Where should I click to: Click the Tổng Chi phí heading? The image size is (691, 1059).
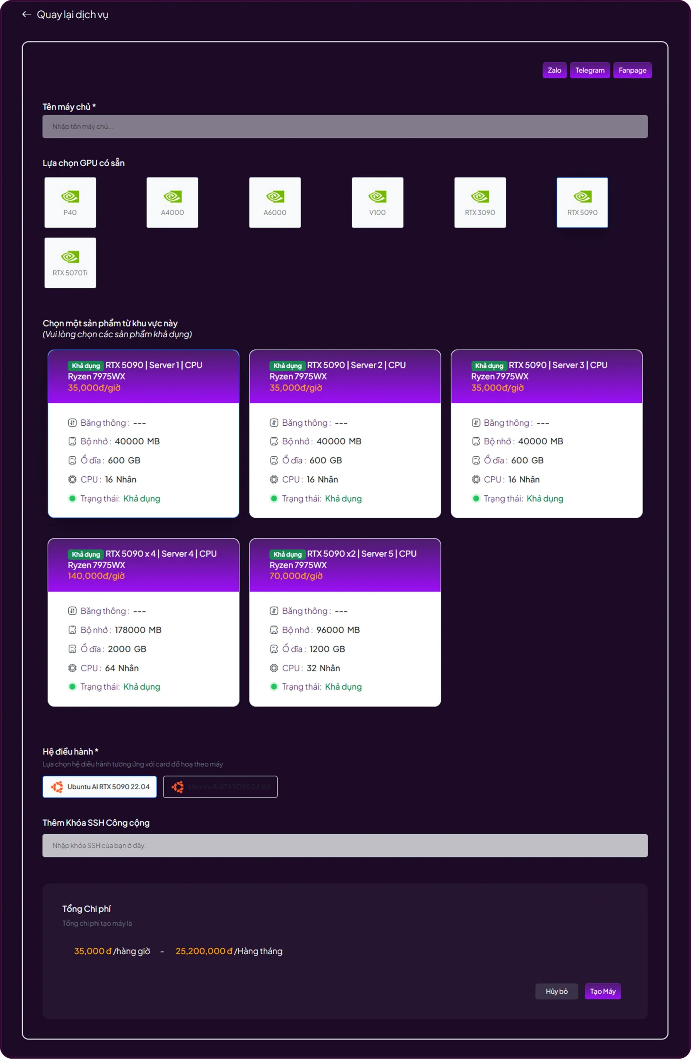click(86, 908)
